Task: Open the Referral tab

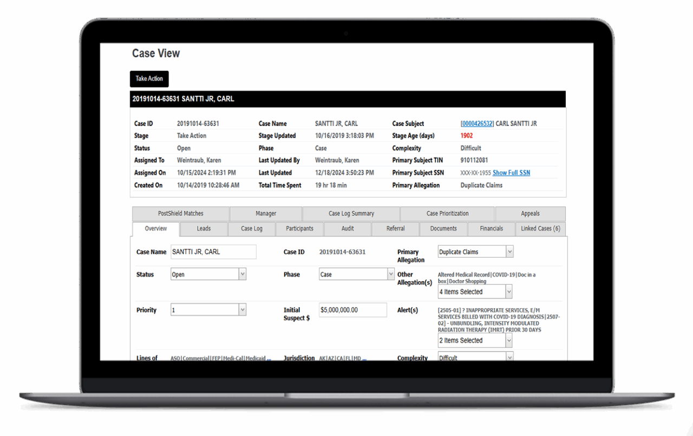Action: [x=395, y=229]
